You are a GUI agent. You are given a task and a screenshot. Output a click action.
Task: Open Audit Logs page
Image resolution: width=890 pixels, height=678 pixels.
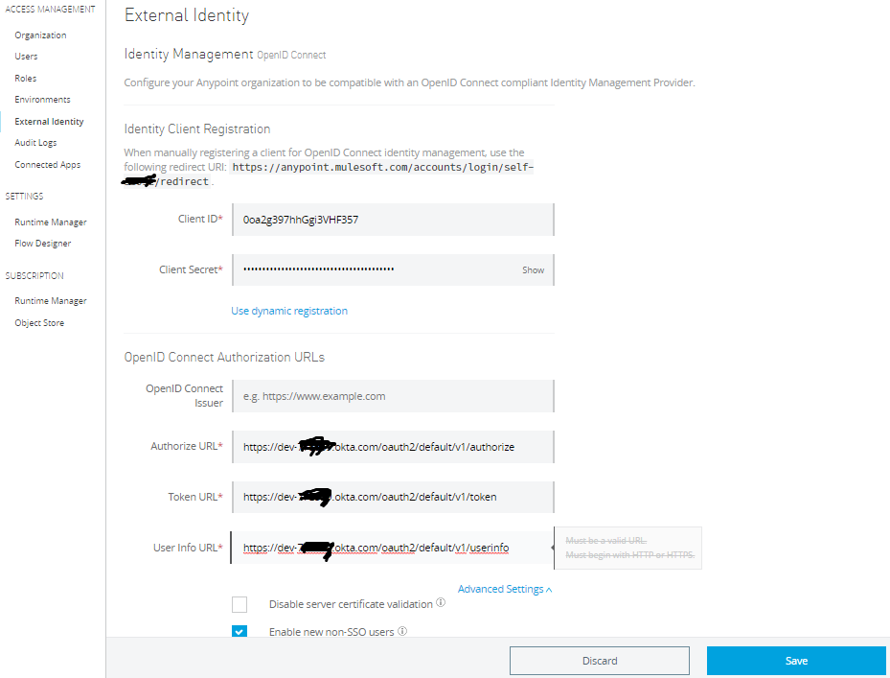[35, 143]
